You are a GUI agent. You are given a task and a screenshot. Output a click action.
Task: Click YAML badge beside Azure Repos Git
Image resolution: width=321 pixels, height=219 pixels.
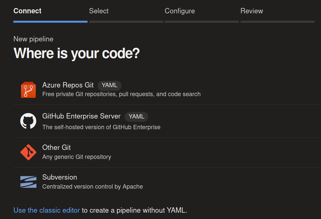click(x=110, y=85)
